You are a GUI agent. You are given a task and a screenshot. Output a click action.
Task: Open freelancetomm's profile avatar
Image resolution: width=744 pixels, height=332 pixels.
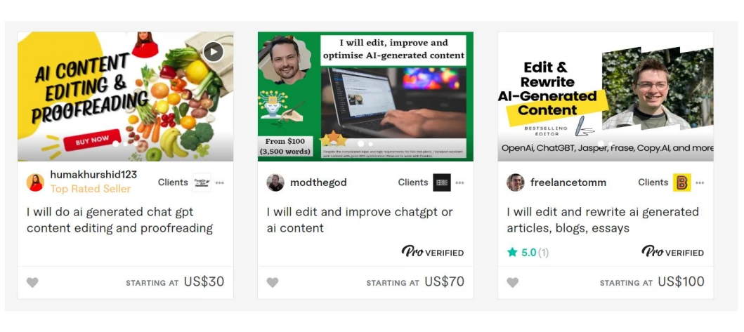515,182
